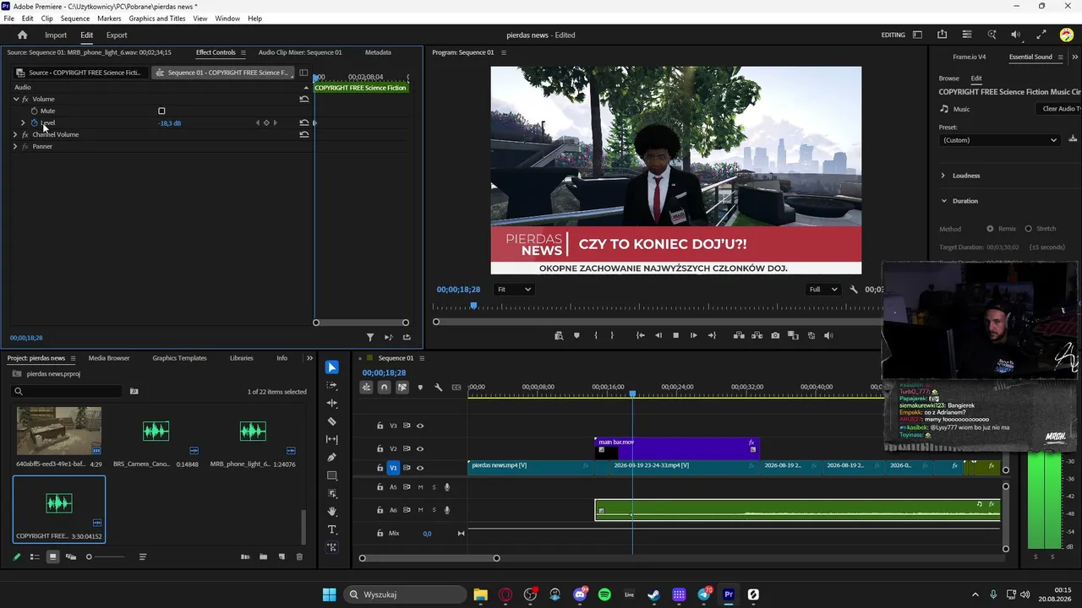Open Spotify from the taskbar
1082x608 pixels.
pyautogui.click(x=604, y=594)
